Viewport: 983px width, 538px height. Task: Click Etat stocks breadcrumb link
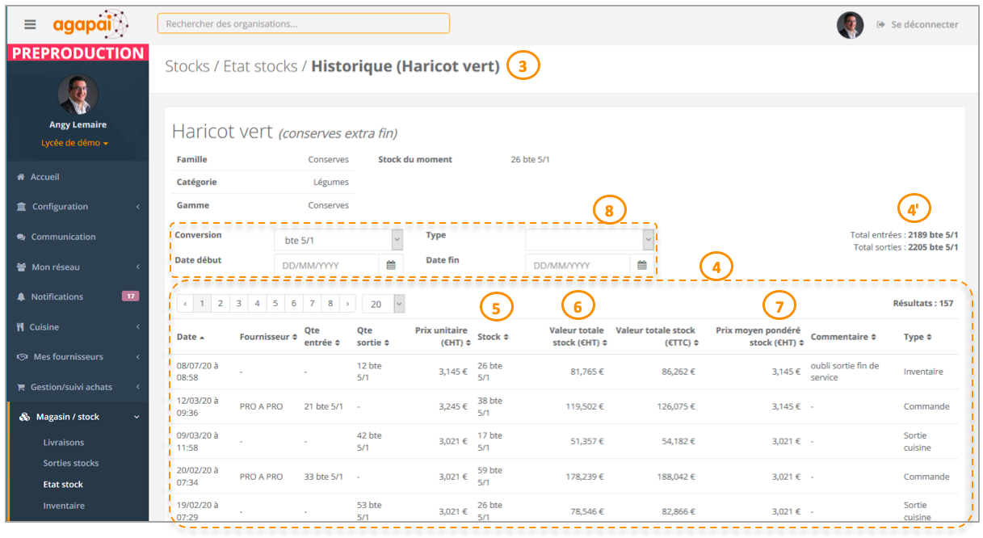tap(260, 66)
